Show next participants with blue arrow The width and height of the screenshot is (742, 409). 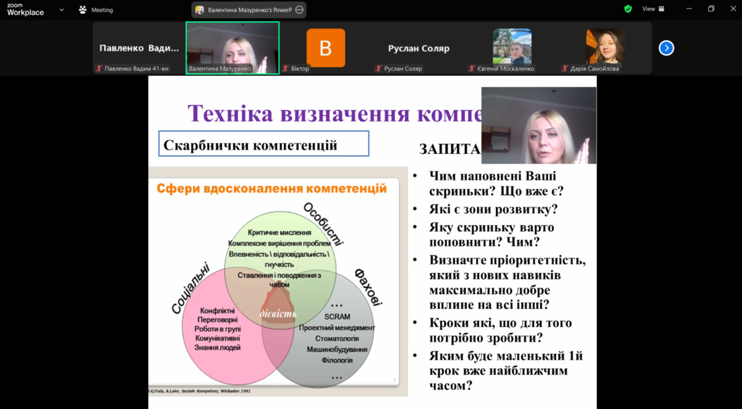[666, 48]
